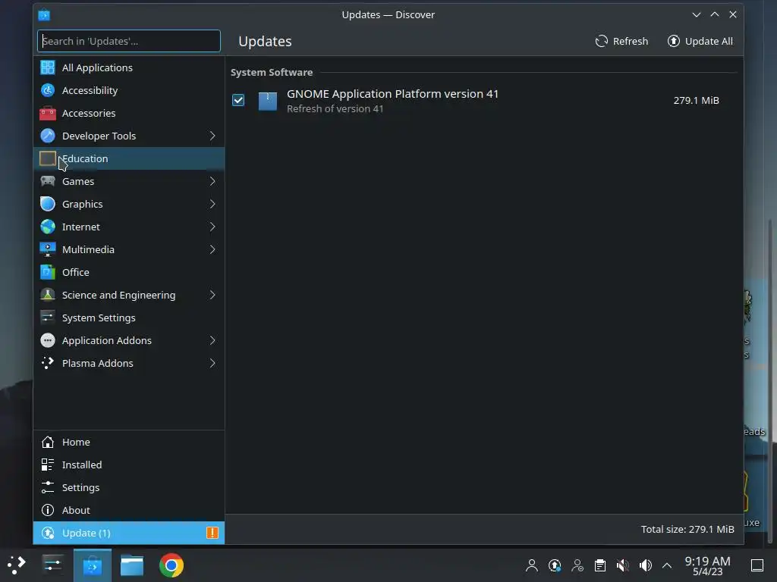Click the Internet globe icon
Viewport: 777px width, 582px height.
pyautogui.click(x=48, y=227)
